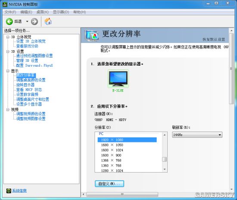Click the 自定义 button
The height and width of the screenshot is (200, 237).
(109, 184)
